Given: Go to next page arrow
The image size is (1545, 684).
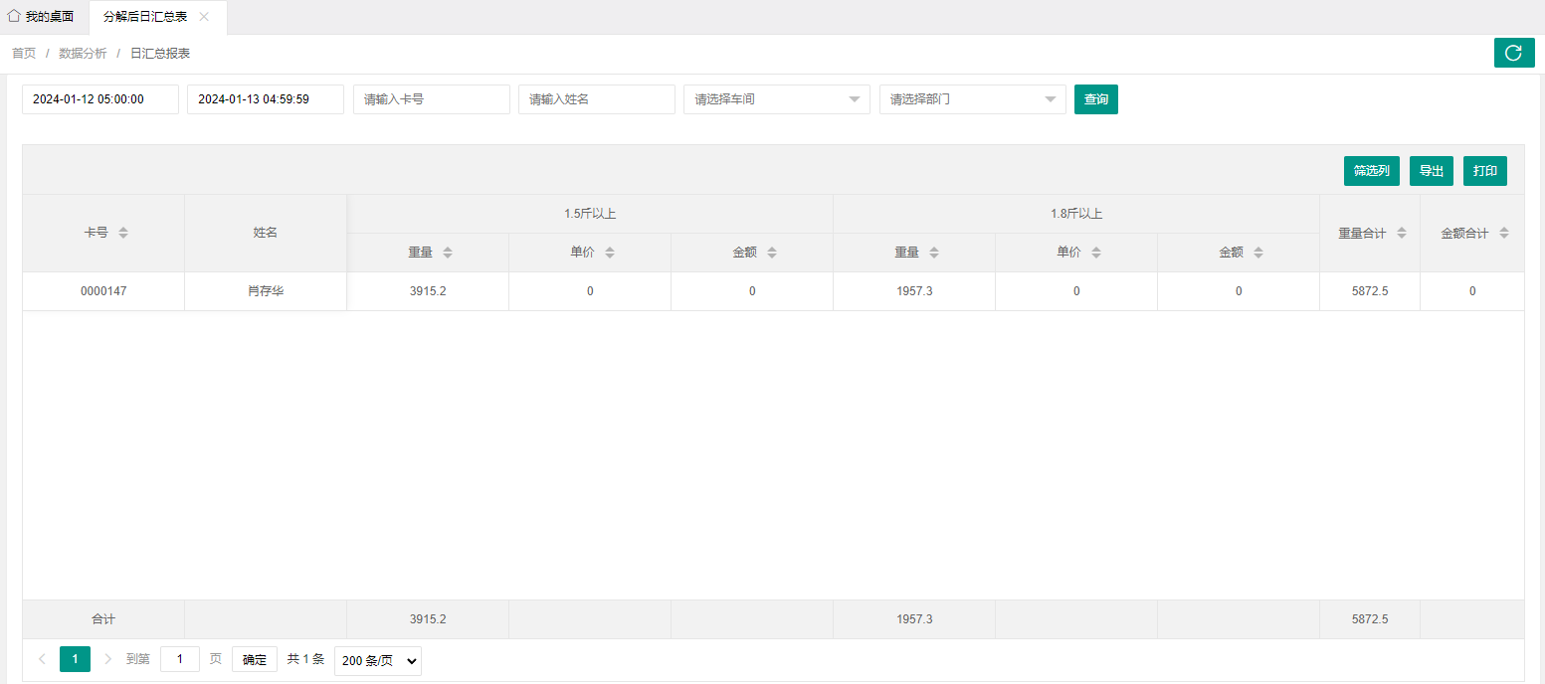Looking at the screenshot, I should click(x=107, y=659).
